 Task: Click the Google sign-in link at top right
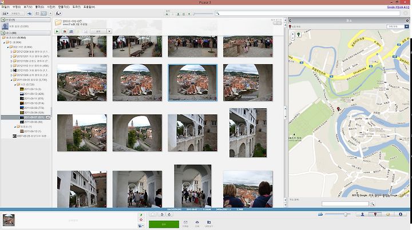[x=398, y=7]
